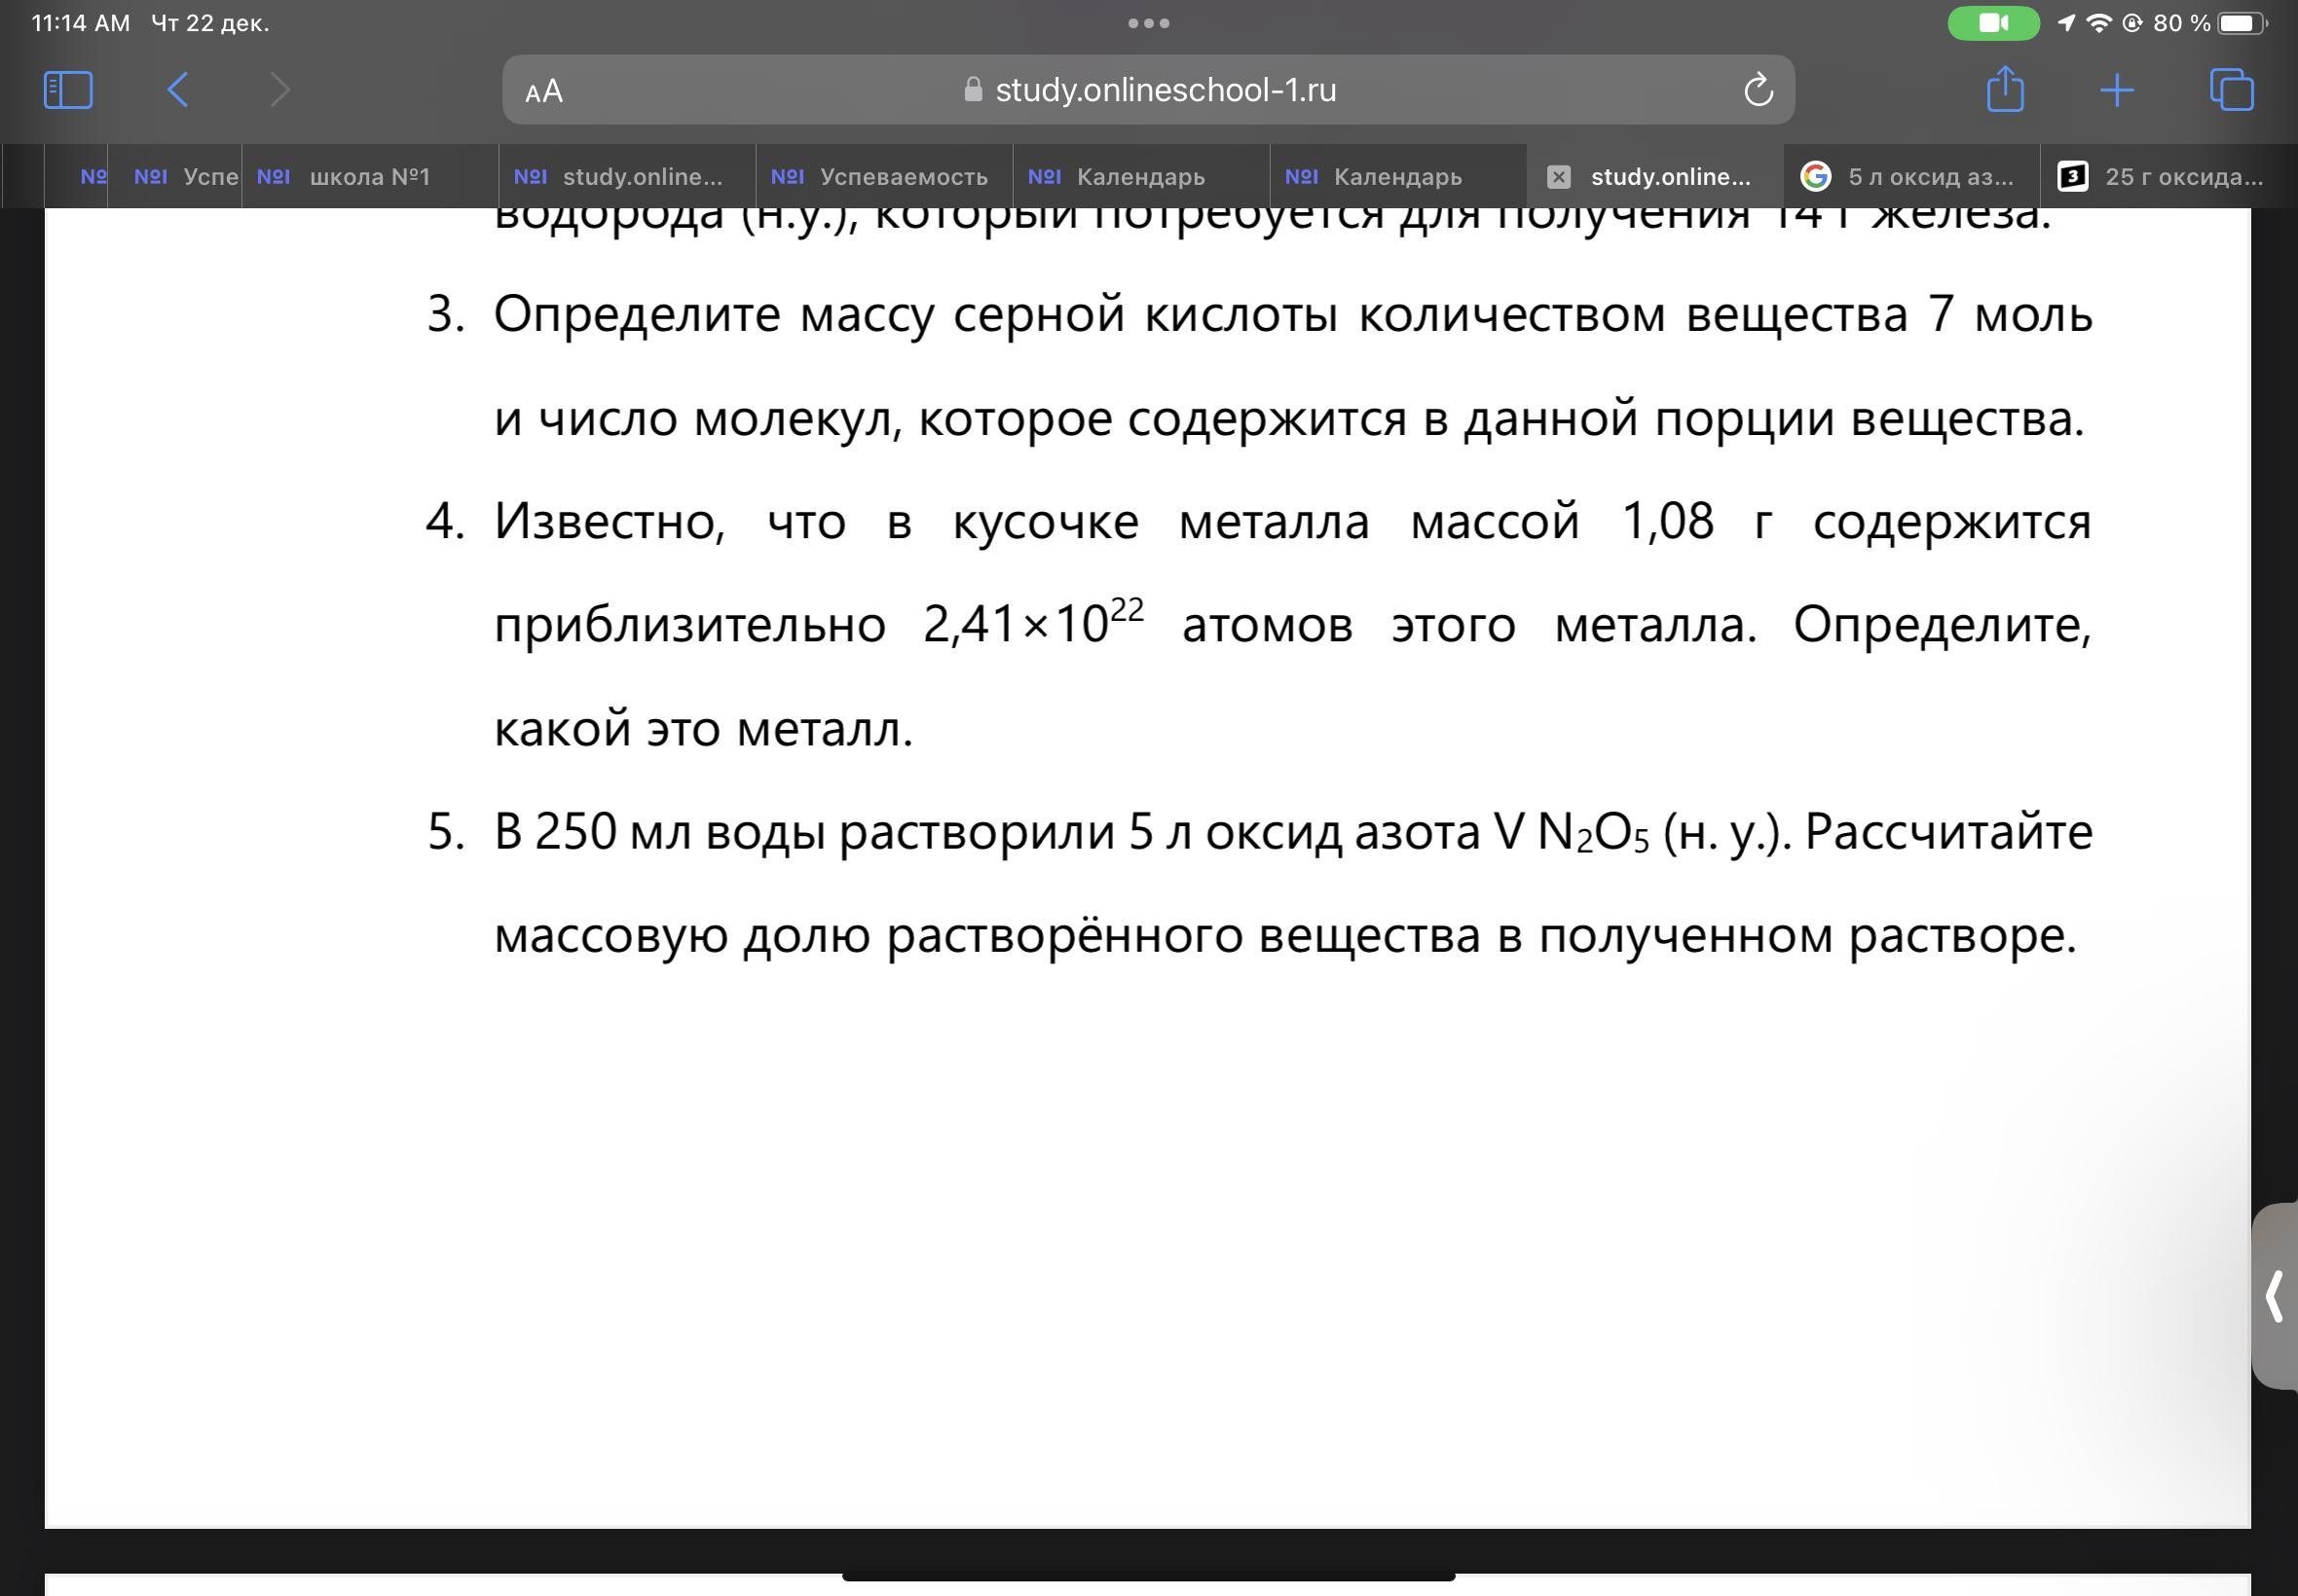Tap the battery 80 % indicator
Viewport: 2298px width, 1596px height.
tap(2210, 23)
